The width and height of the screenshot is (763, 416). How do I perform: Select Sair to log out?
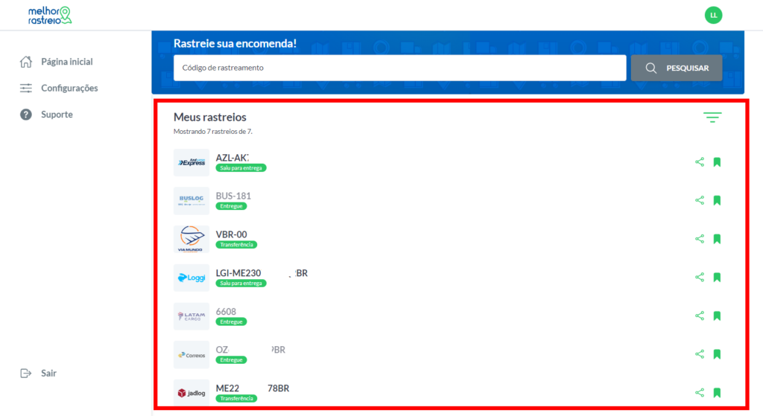48,374
